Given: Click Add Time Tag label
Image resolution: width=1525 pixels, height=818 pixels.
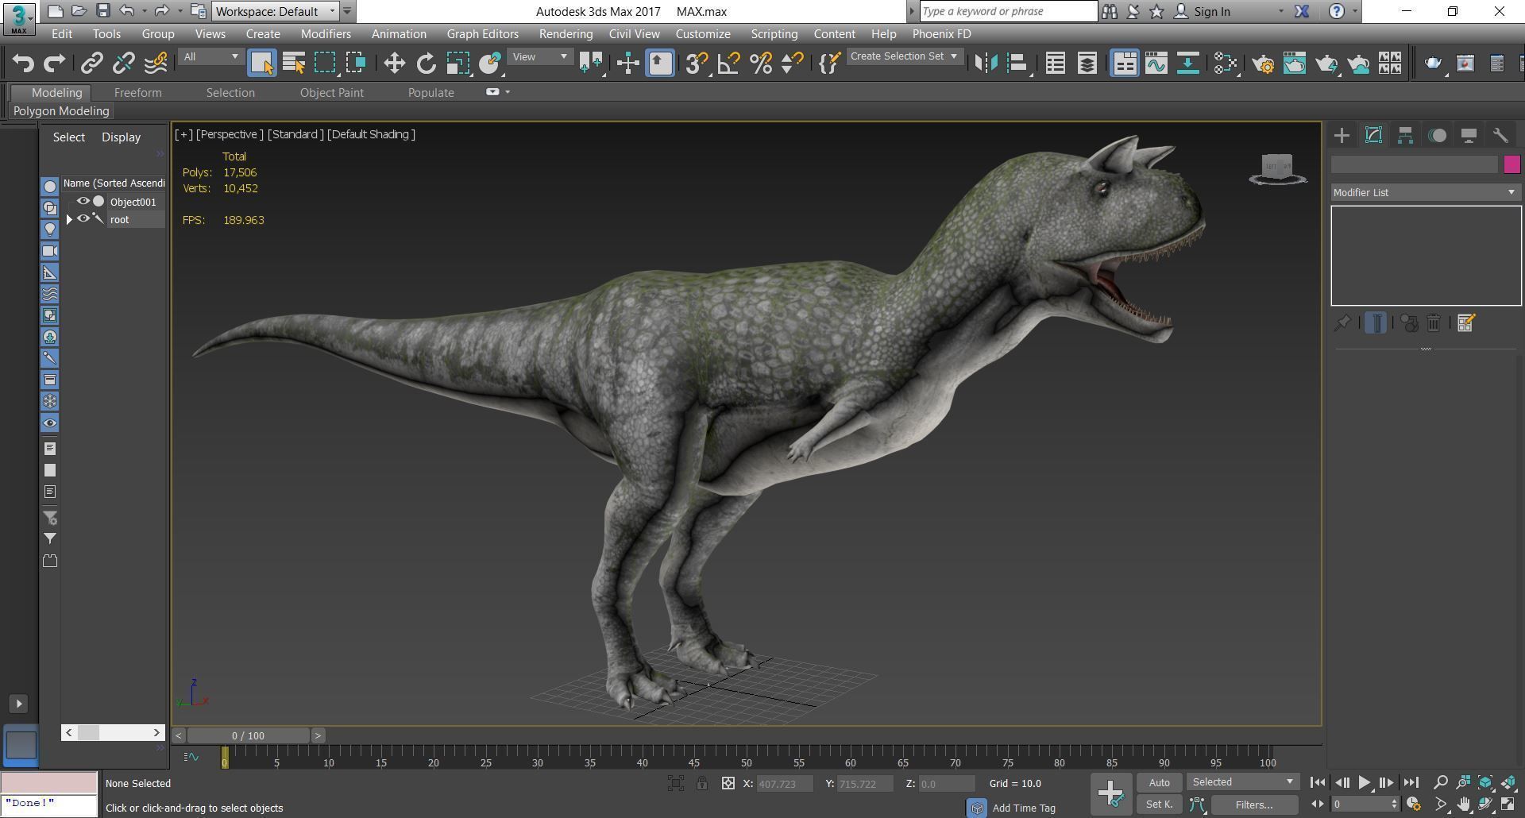Looking at the screenshot, I should 1024,808.
